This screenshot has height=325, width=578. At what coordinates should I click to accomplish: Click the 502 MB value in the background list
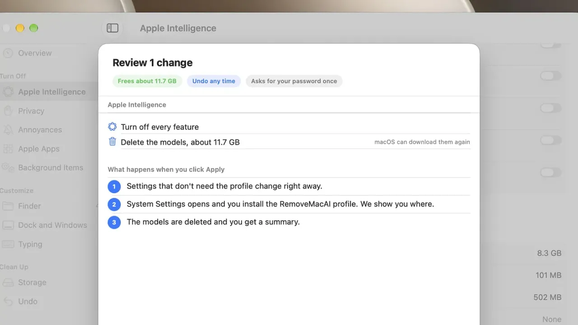tap(547, 297)
